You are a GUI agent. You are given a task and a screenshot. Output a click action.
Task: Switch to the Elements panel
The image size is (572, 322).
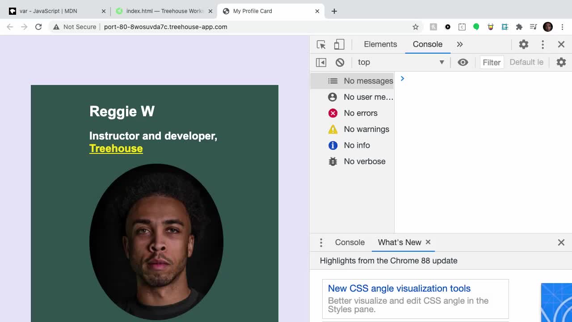[x=380, y=44]
